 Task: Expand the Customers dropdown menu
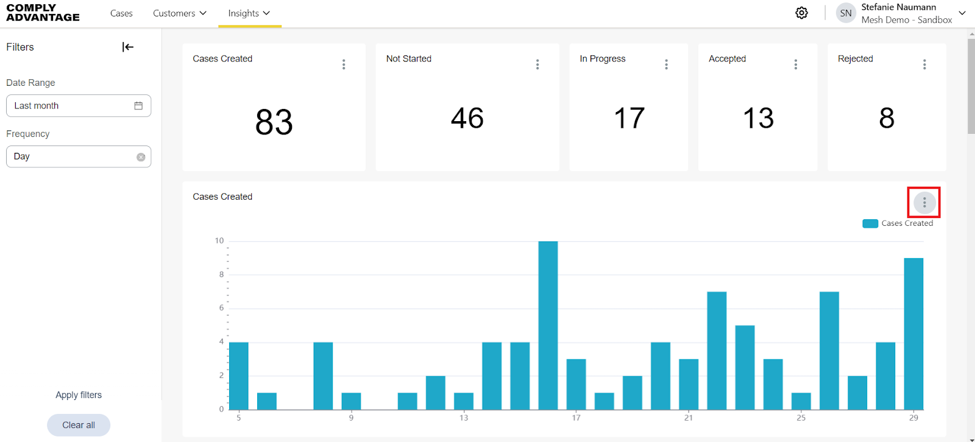[180, 13]
